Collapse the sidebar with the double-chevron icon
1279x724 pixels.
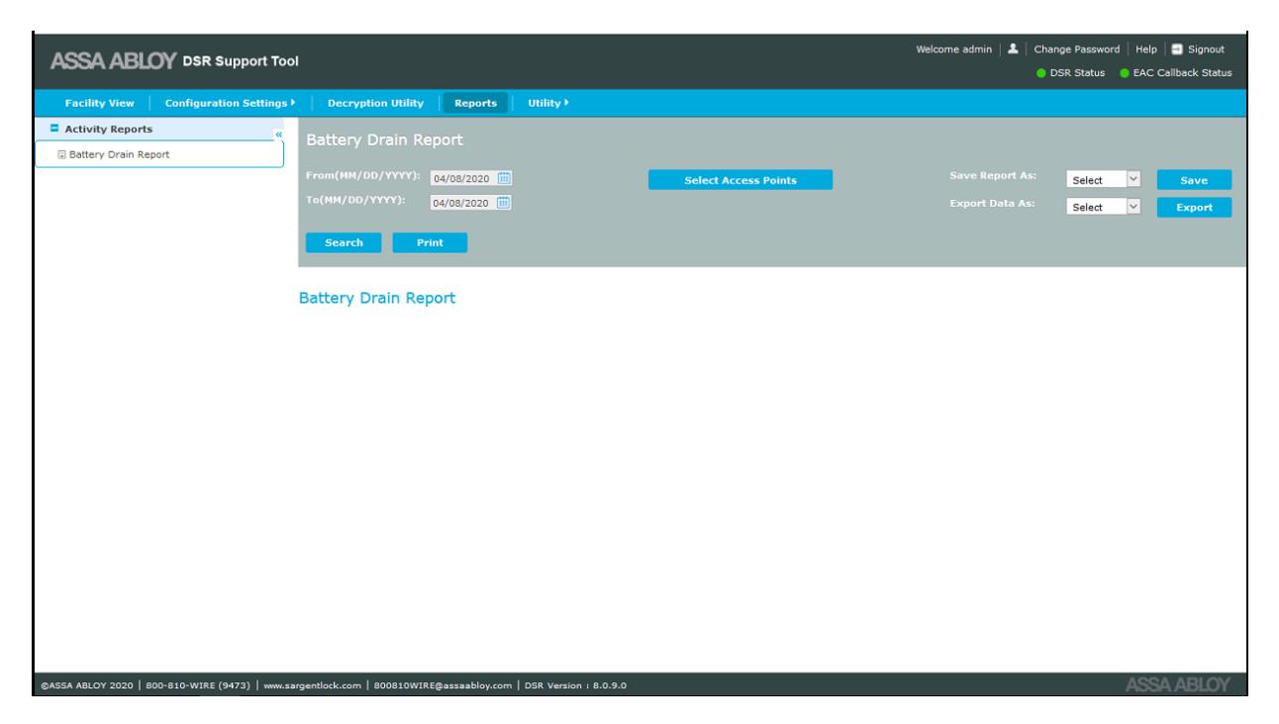point(278,134)
